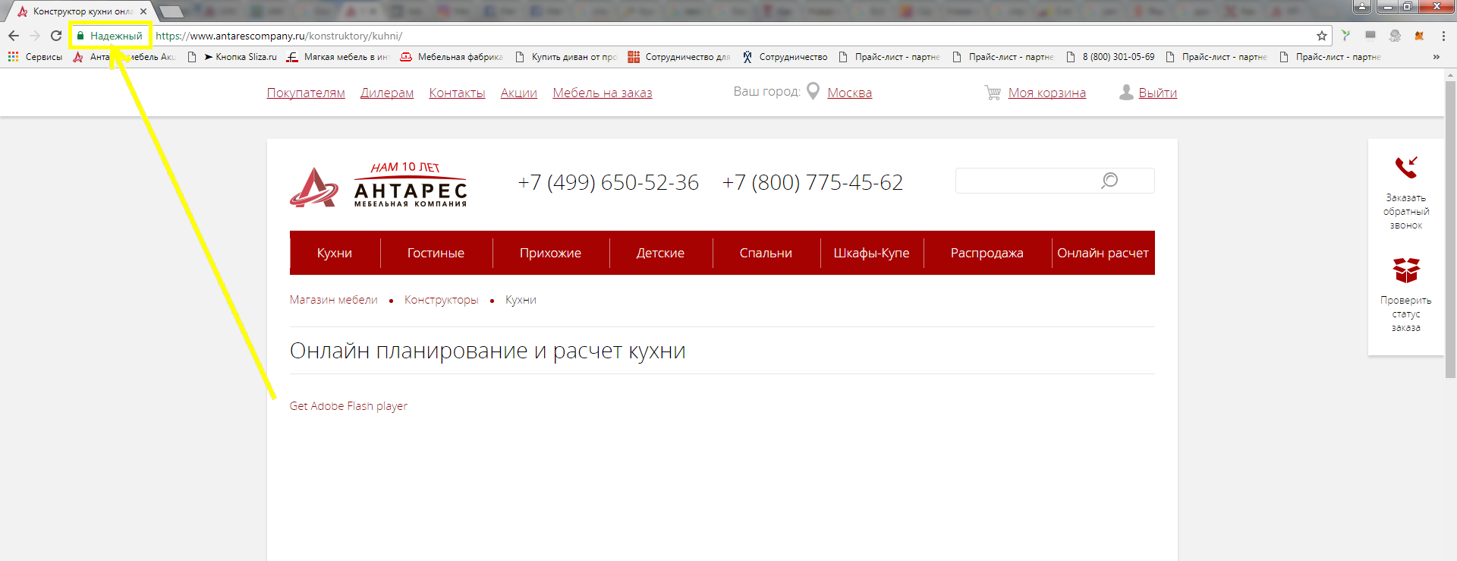Reload the page with the refresh icon

[x=56, y=36]
